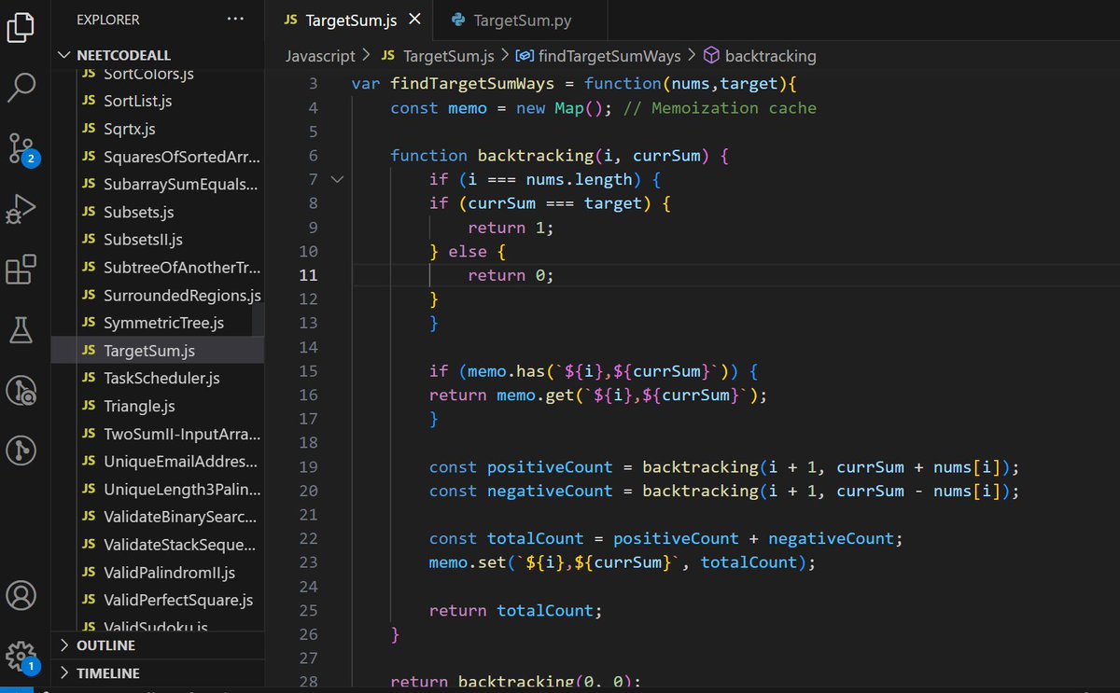Screen dimensions: 1120x693
Task: Open the Extensions view
Action: [21, 269]
